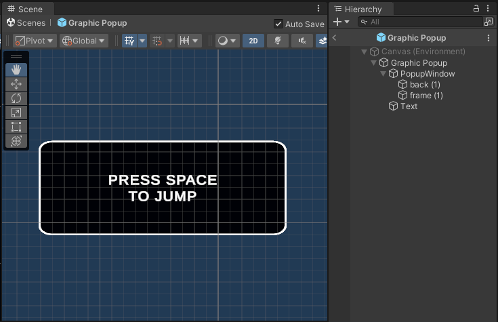The image size is (498, 322).
Task: Lock the Hierarchy panel
Action: click(x=476, y=8)
